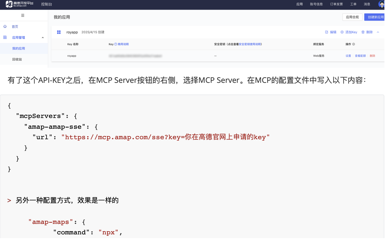The height and width of the screenshot is (239, 385).
Task: Click the Web服务 bound service cell
Action: click(319, 56)
